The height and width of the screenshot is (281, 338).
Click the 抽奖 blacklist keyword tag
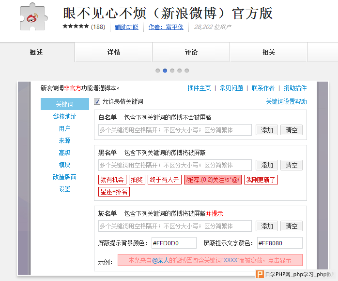137,180
